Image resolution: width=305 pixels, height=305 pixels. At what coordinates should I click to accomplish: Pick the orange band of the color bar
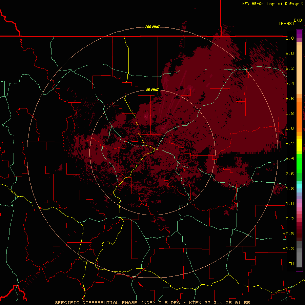299,117
